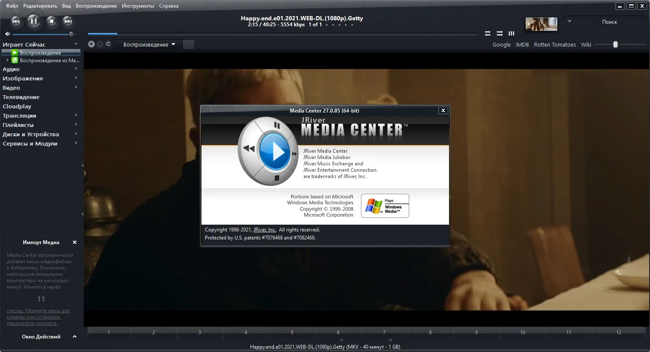Click the Happy.end.e01 status bar entry at bottom
This screenshot has height=352, width=650.
pos(325,347)
